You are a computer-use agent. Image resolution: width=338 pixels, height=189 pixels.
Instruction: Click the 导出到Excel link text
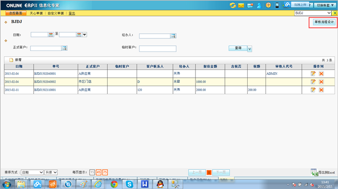pos(326,173)
